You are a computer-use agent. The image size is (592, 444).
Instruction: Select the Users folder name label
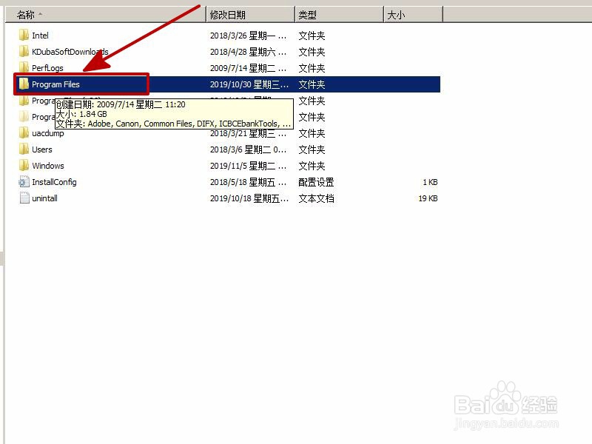[43, 149]
